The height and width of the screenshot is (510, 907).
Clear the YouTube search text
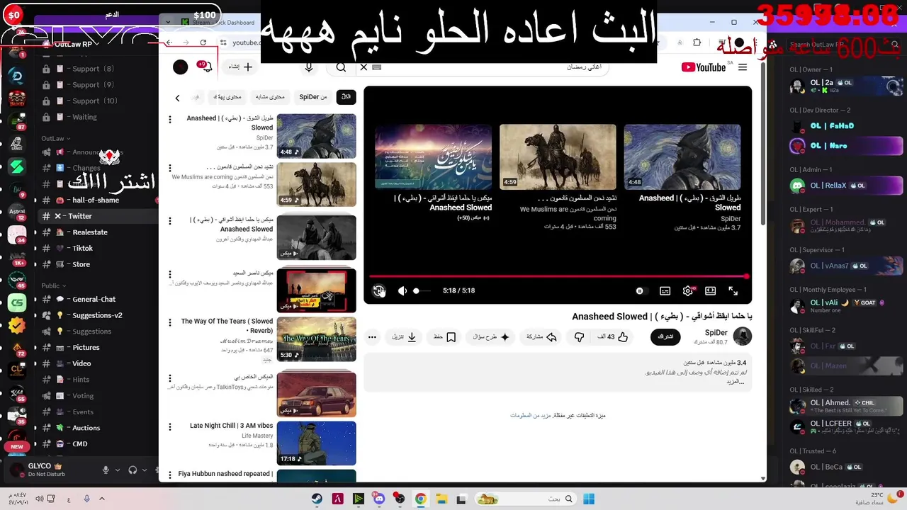(364, 67)
